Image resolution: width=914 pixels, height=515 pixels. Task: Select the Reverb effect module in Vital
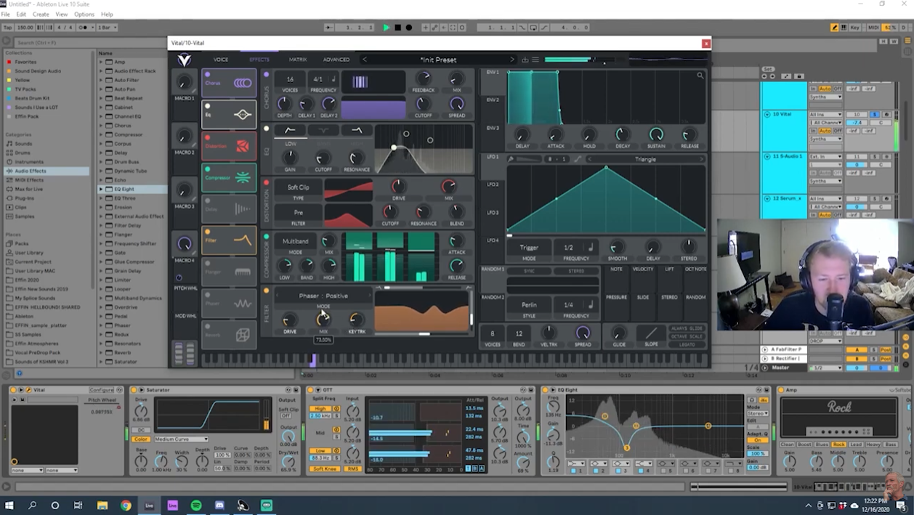pyautogui.click(x=229, y=334)
